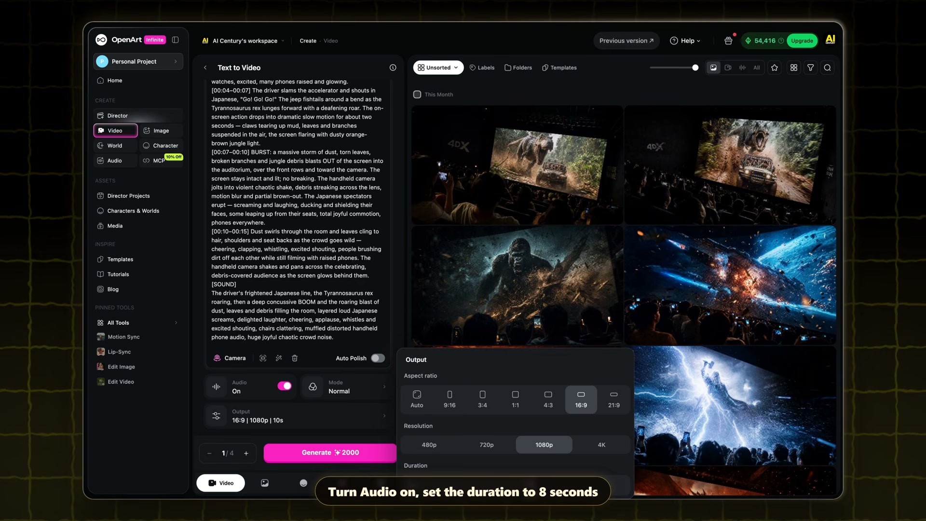Viewport: 926px width, 521px height.
Task: Switch to the Labels tab
Action: click(482, 68)
